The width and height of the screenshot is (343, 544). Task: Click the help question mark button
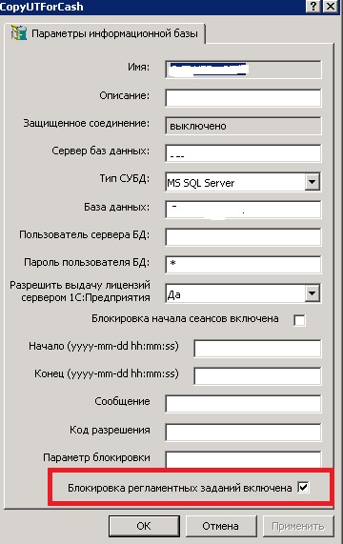[x=313, y=7]
